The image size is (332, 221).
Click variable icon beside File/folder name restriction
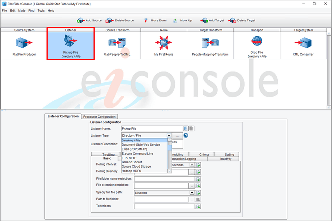coord(198,179)
